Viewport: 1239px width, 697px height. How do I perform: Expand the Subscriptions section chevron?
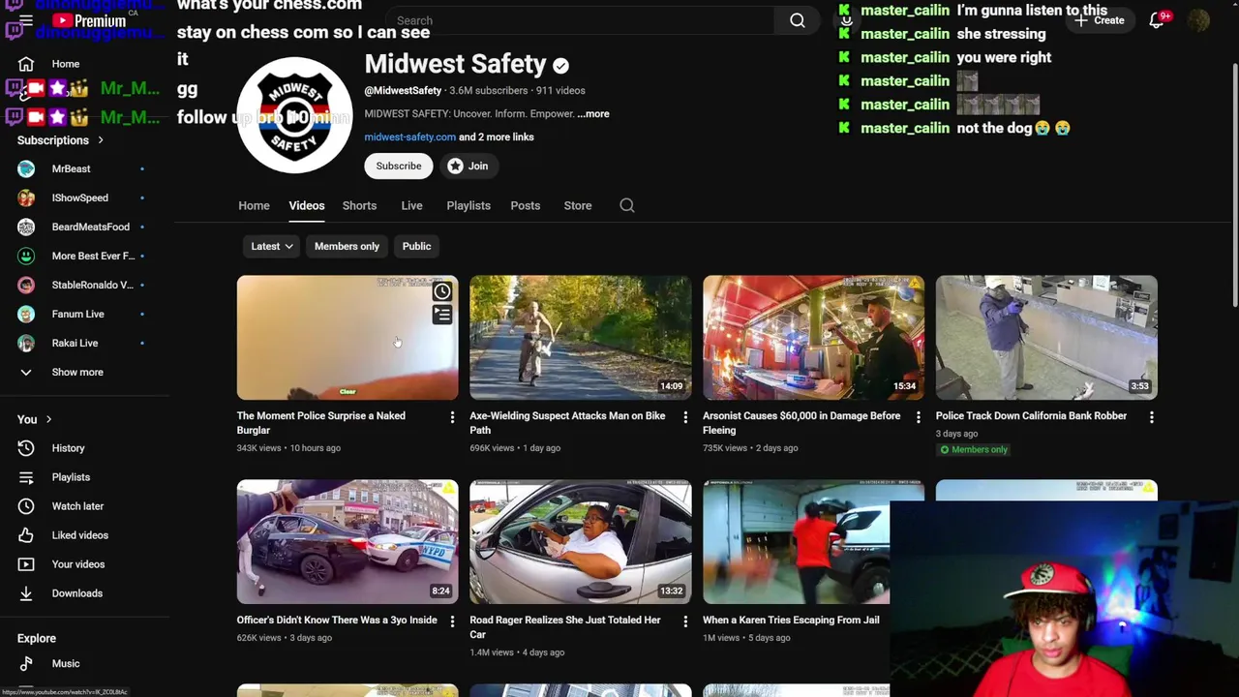101,140
